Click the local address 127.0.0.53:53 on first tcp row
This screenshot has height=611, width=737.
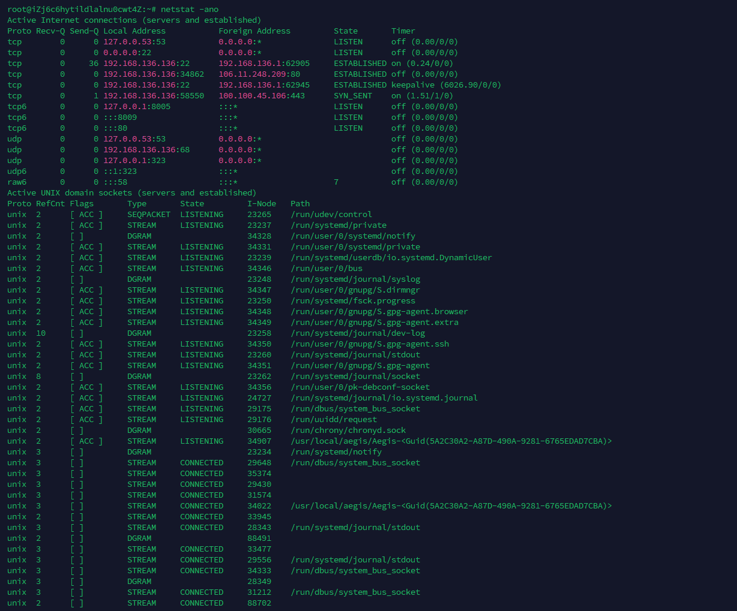pos(134,42)
